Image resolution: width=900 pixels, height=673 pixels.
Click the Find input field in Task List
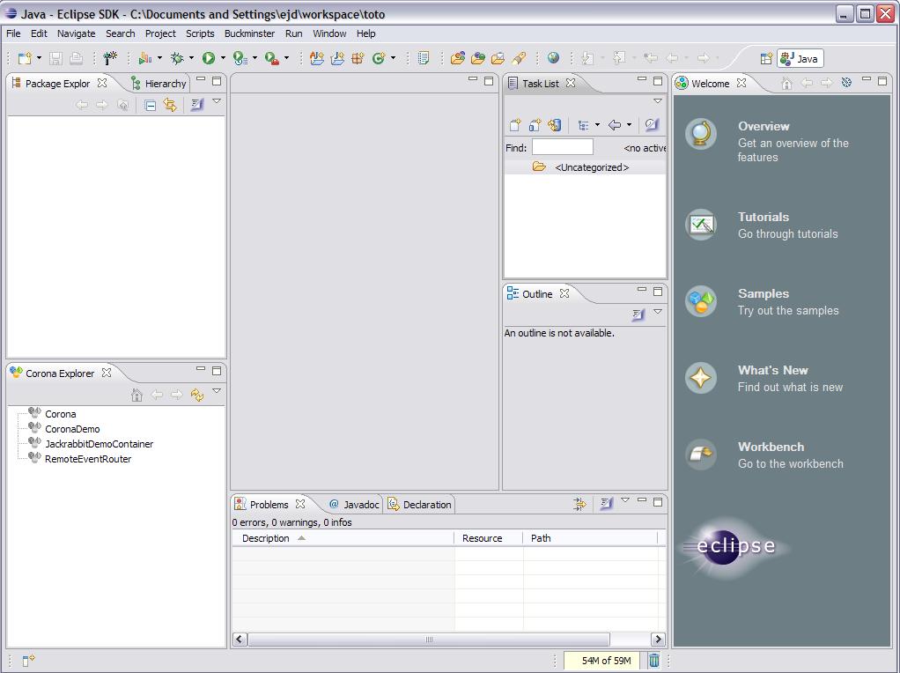point(563,147)
